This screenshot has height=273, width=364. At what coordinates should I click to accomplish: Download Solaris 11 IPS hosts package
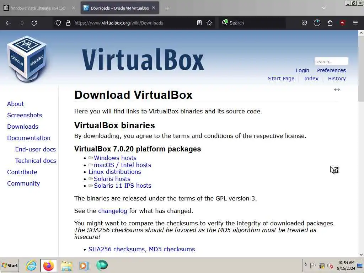tap(122, 186)
